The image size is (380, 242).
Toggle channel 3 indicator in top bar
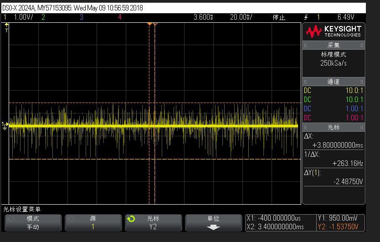tap(82, 17)
